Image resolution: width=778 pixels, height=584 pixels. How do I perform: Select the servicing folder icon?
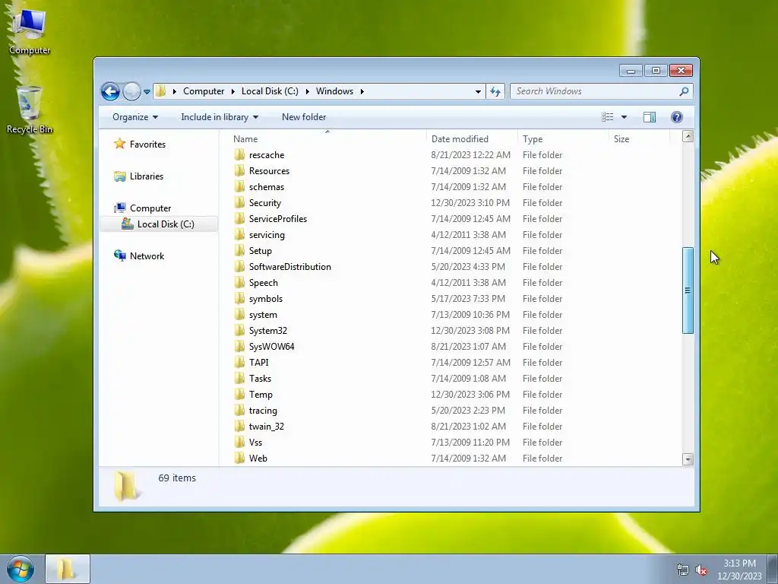pyautogui.click(x=239, y=235)
